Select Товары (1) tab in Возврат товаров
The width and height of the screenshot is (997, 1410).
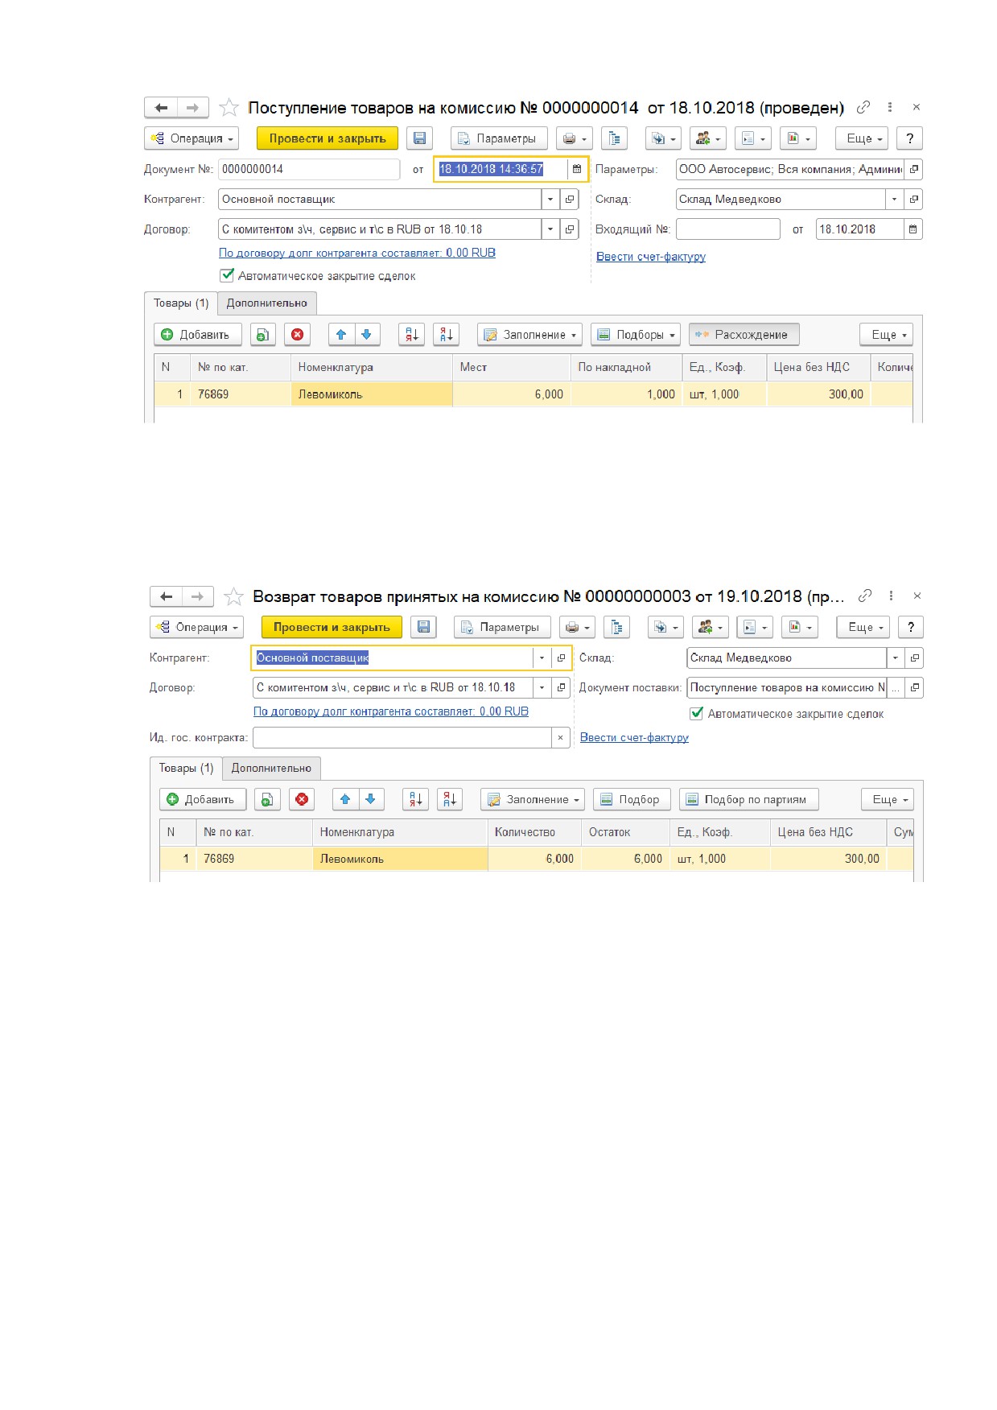point(186,769)
